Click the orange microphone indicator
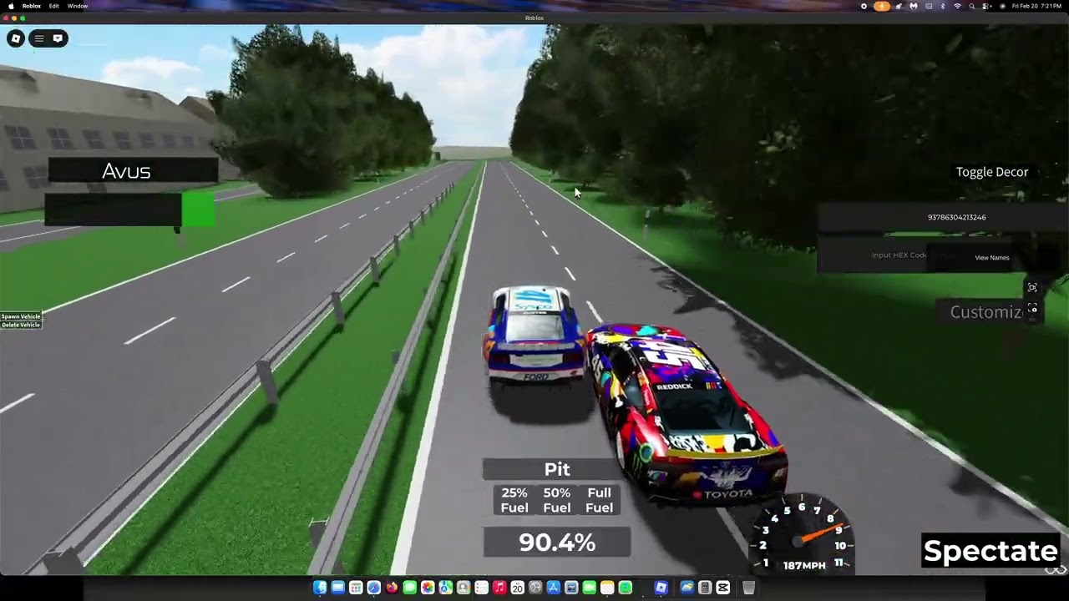Viewport: 1069px width, 601px height. click(882, 6)
